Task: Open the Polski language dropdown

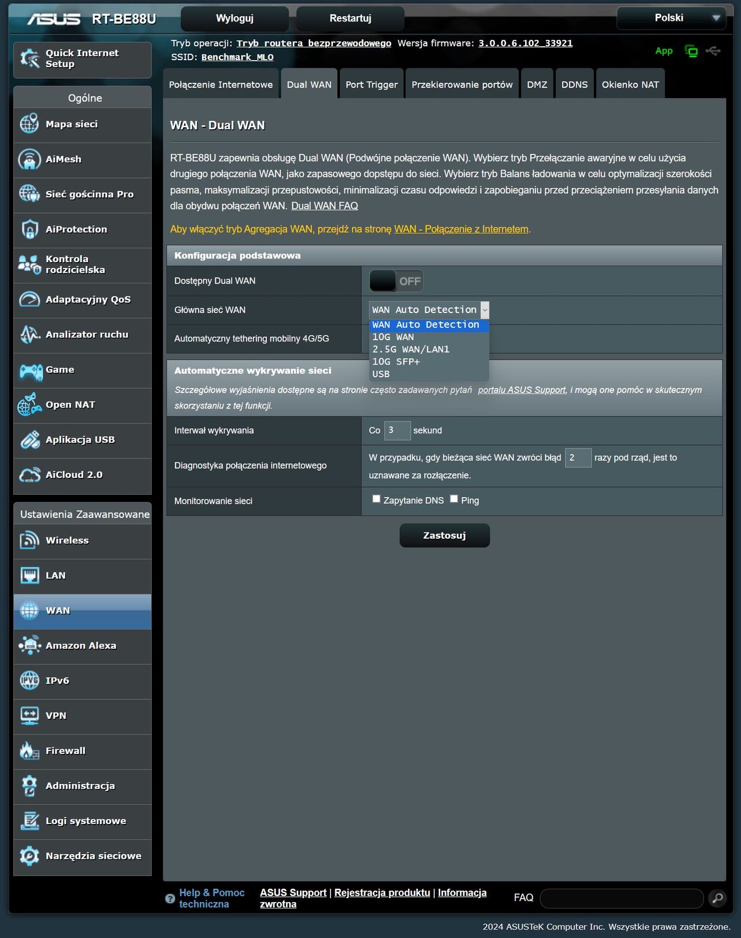Action: point(672,18)
